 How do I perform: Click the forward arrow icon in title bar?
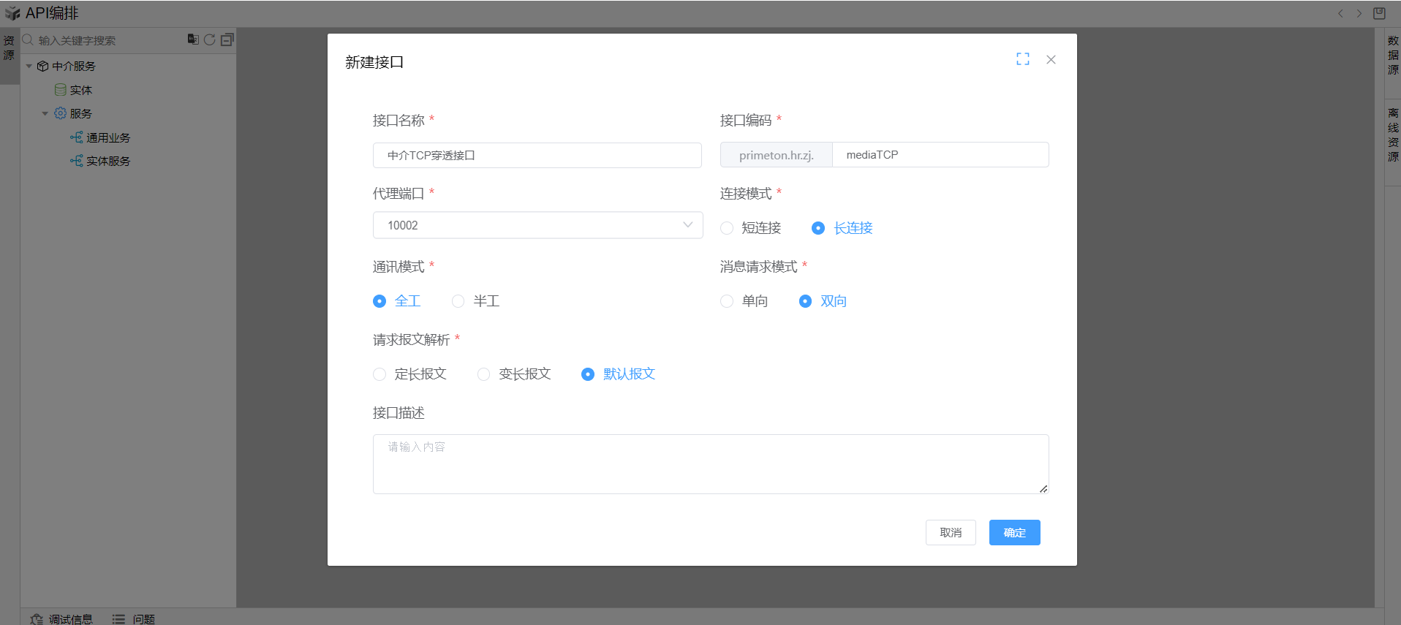(x=1359, y=13)
